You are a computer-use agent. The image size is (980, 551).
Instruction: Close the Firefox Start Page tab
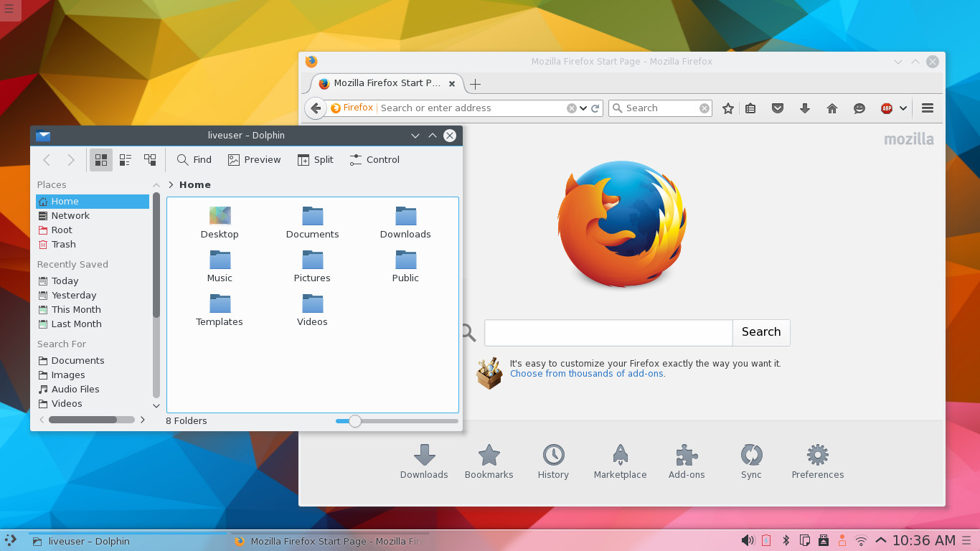[x=452, y=84]
